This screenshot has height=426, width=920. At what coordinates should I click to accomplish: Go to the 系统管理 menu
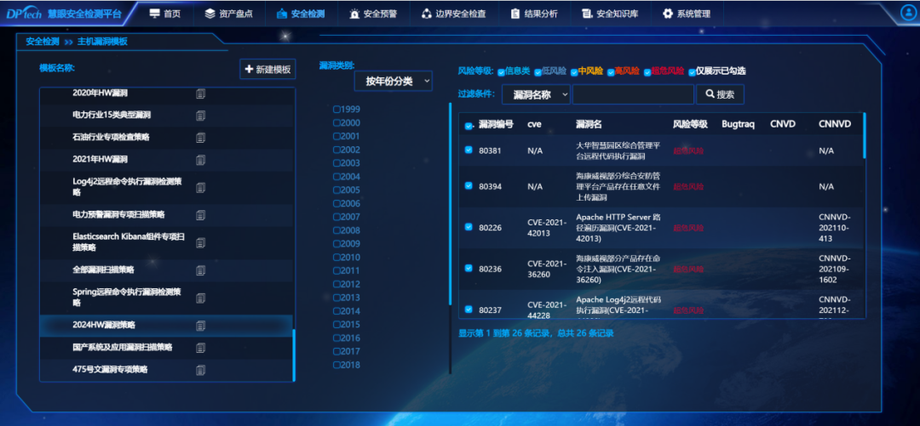pyautogui.click(x=686, y=14)
